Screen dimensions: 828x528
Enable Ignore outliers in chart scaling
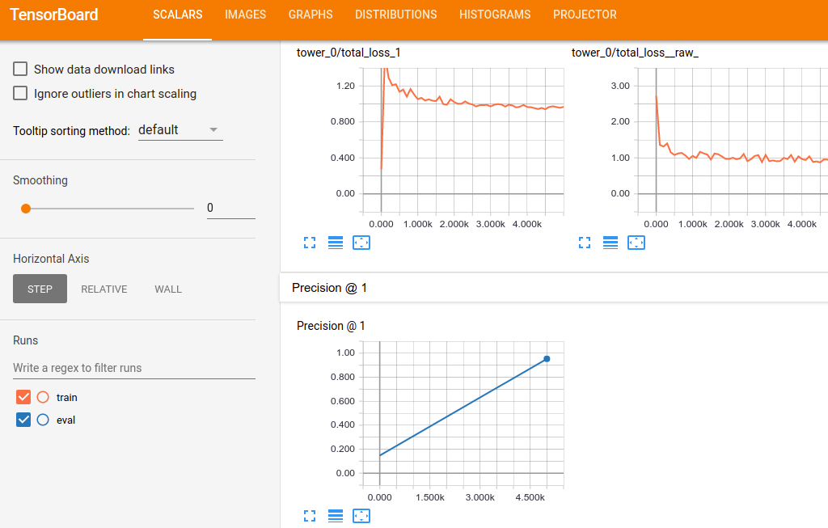[20, 94]
